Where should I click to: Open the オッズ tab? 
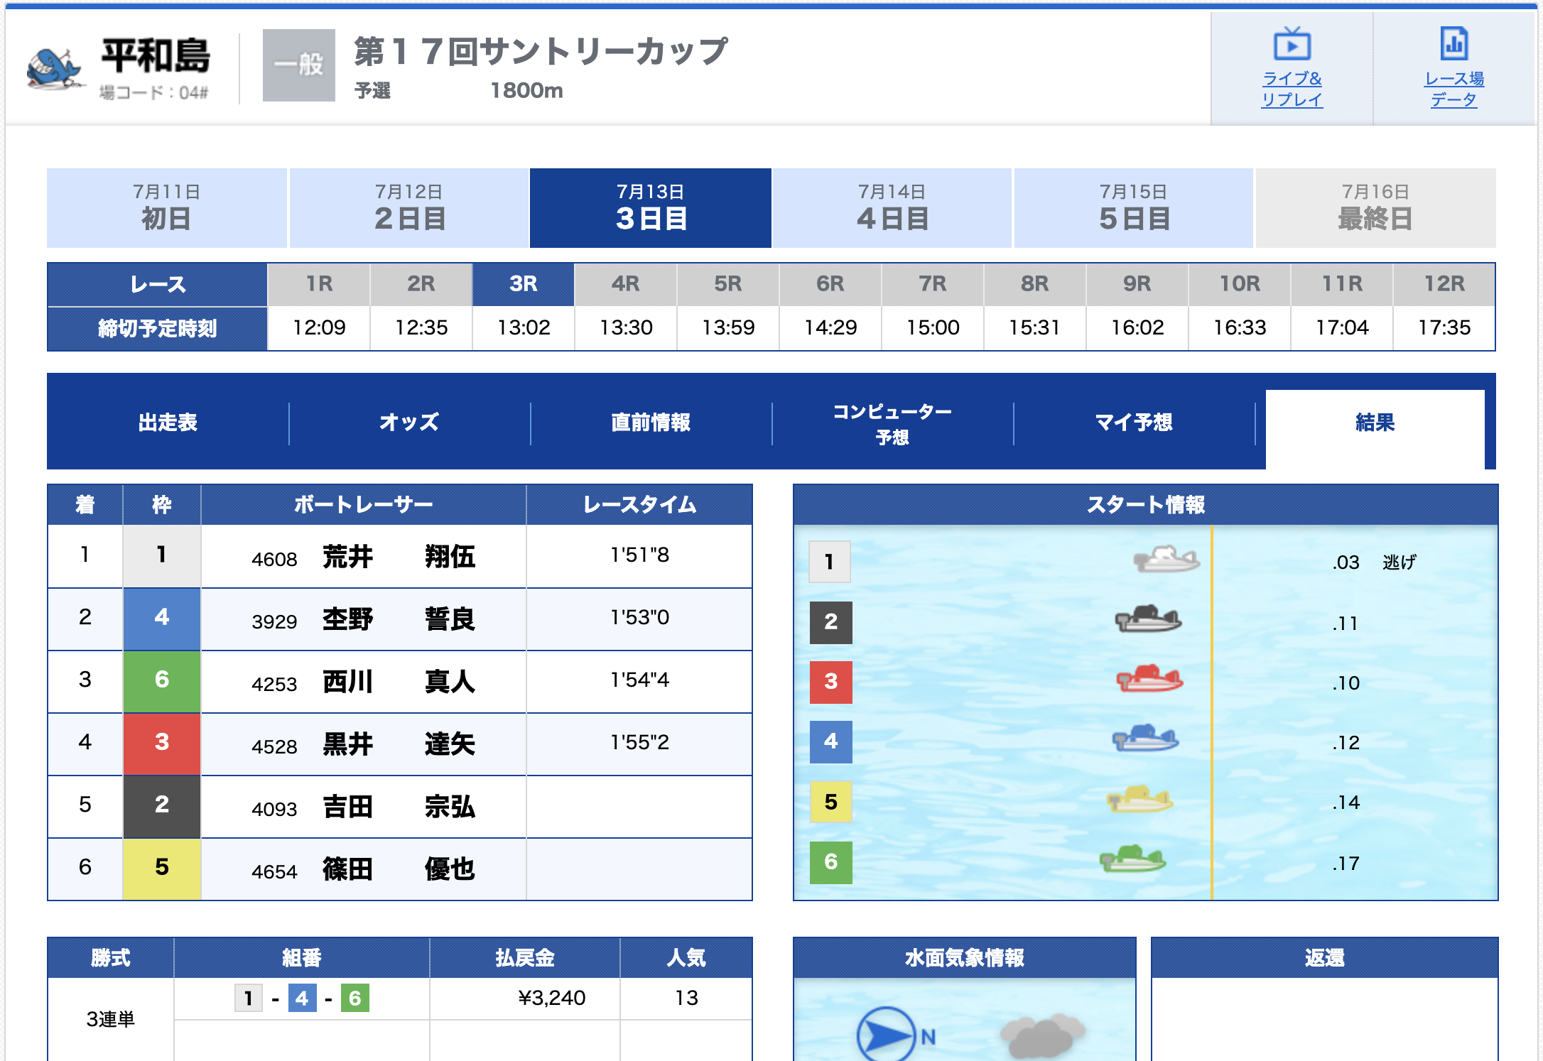pyautogui.click(x=409, y=422)
